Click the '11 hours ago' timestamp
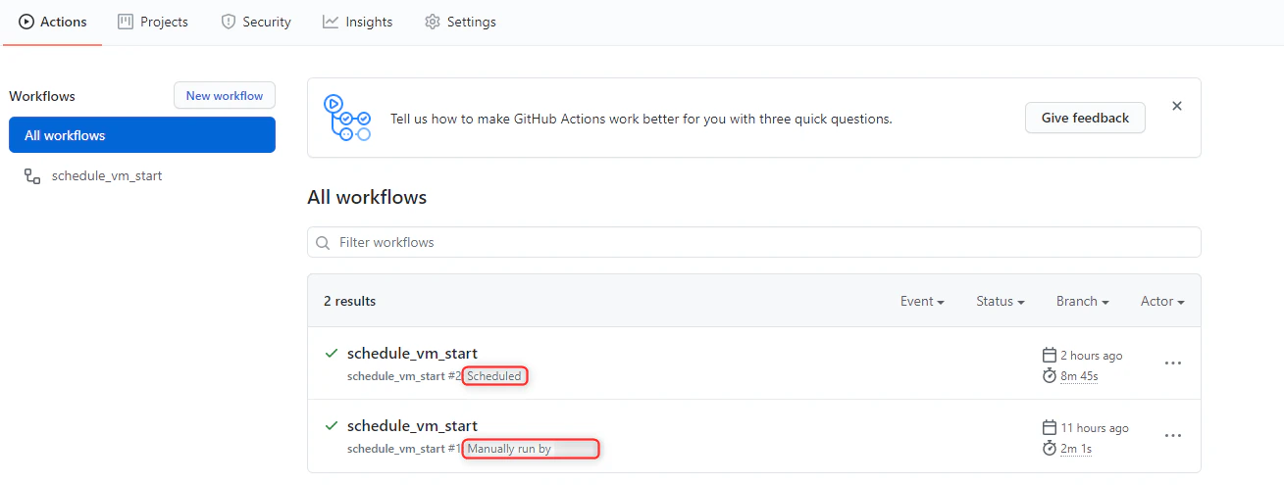Image resolution: width=1284 pixels, height=485 pixels. 1095,428
